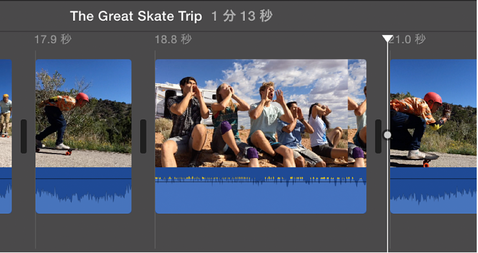Click the 21.0 秒 time marker label
Image resolution: width=478 pixels, height=253 pixels.
click(x=408, y=39)
